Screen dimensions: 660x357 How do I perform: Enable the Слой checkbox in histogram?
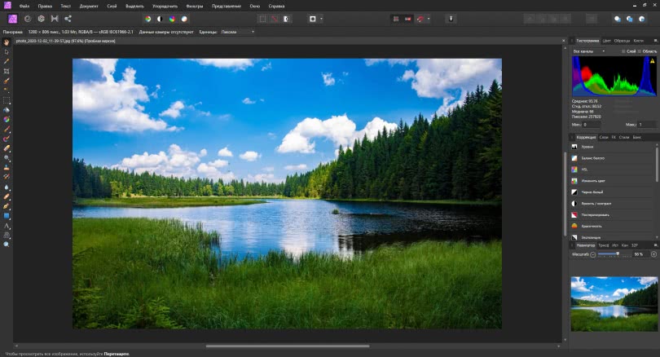(624, 51)
